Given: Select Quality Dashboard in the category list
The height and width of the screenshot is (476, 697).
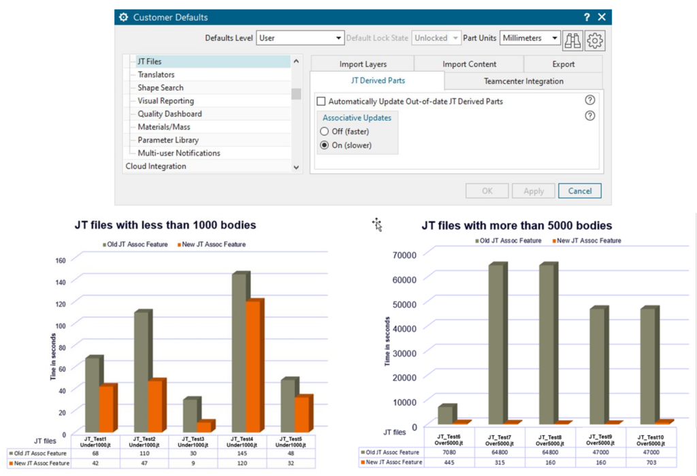Looking at the screenshot, I should click(169, 114).
